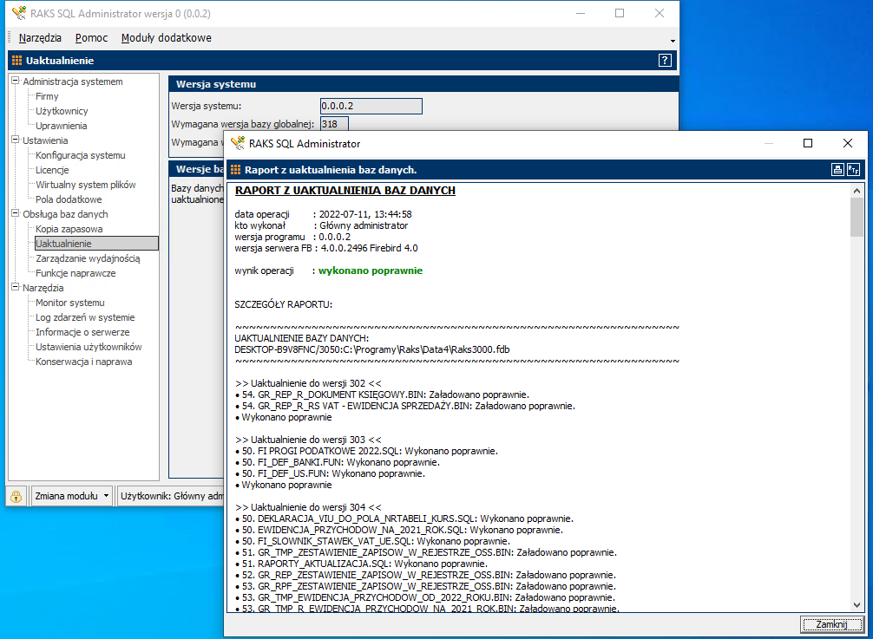The image size is (873, 639).
Task: Select Zarządzanie wydajnością in the tree
Action: pyautogui.click(x=88, y=258)
